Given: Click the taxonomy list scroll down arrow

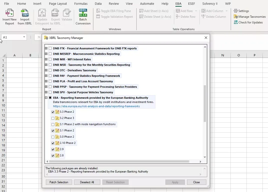Looking at the screenshot, I should pyautogui.click(x=205, y=157).
